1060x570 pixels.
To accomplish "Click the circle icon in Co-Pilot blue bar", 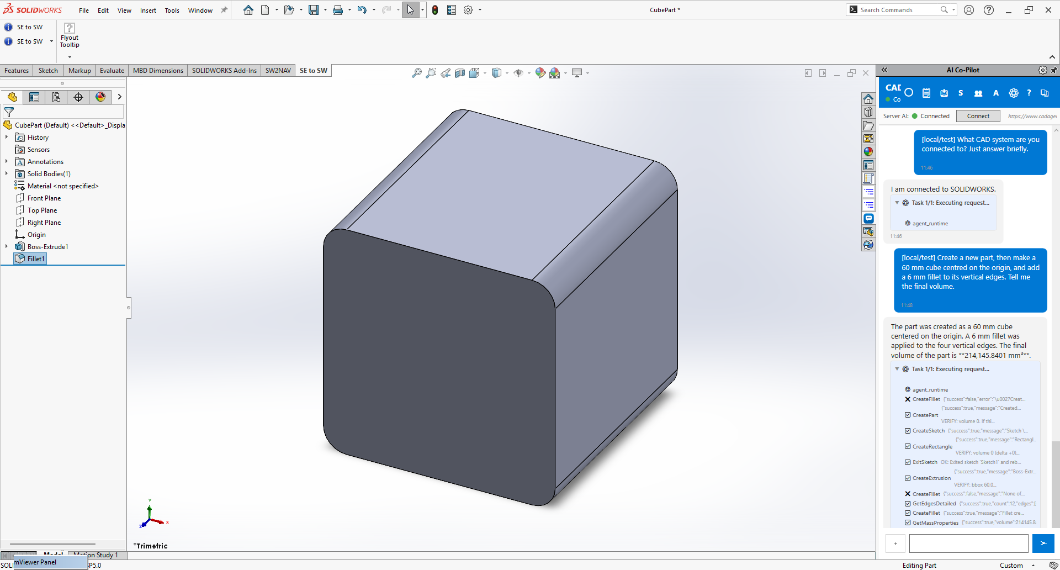I will click(909, 93).
